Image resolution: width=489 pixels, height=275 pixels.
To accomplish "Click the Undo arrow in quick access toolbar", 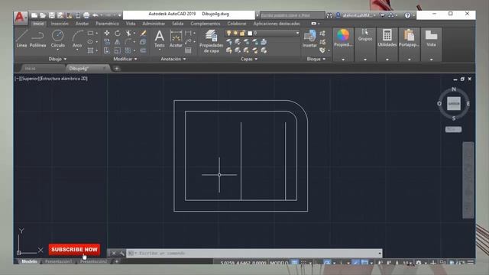I will click(95, 15).
